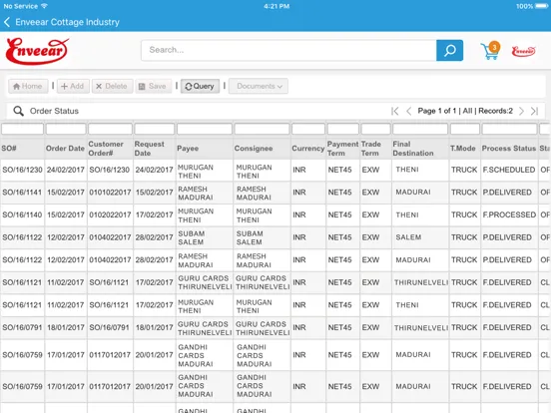Image resolution: width=551 pixels, height=413 pixels.
Task: Select order SO/16/1141
Action: 22,193
